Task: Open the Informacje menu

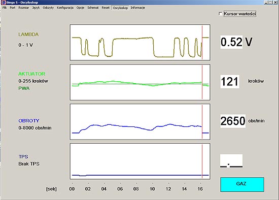Action: (x=137, y=8)
